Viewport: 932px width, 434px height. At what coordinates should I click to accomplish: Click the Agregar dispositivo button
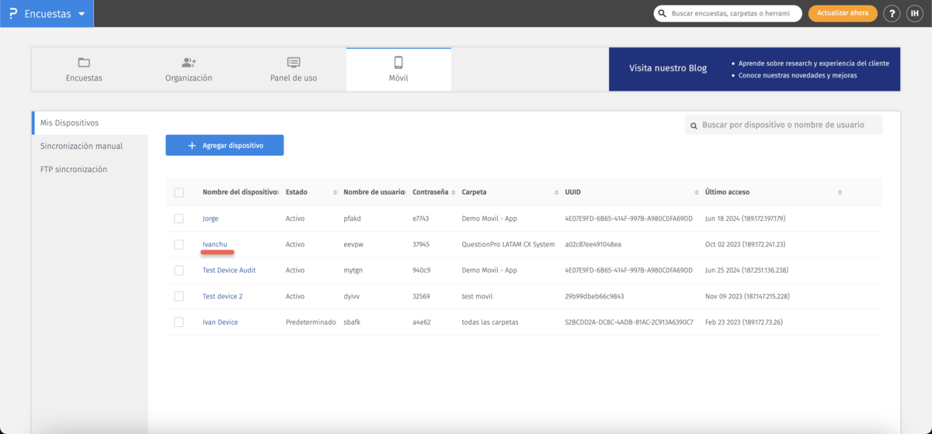224,145
